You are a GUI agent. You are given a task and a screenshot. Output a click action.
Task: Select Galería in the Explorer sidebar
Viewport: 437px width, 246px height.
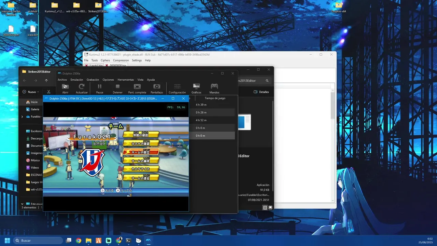coord(32,109)
